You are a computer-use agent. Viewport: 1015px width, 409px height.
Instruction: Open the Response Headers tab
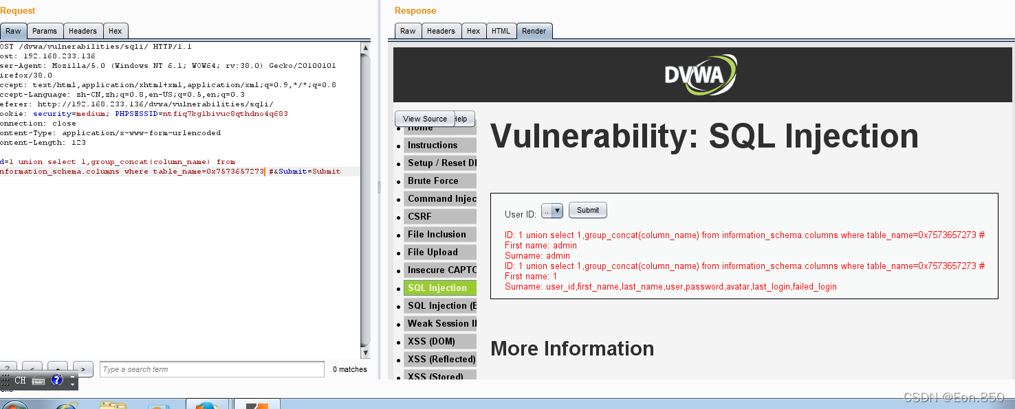pyautogui.click(x=441, y=31)
